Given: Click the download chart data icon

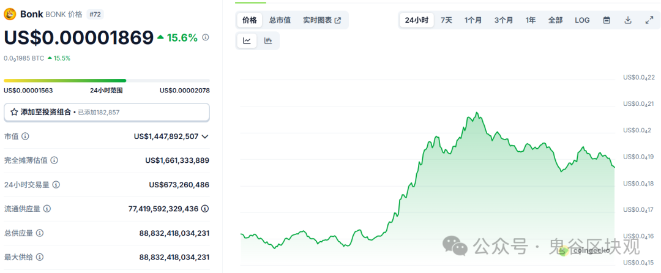Looking at the screenshot, I should 628,20.
